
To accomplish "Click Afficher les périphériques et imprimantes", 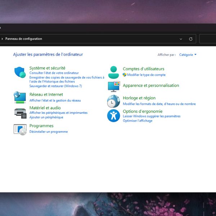I will (x=58, y=113).
